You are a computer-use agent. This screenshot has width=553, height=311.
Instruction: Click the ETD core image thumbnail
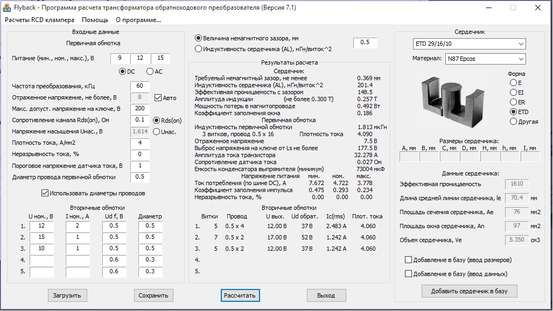454,102
